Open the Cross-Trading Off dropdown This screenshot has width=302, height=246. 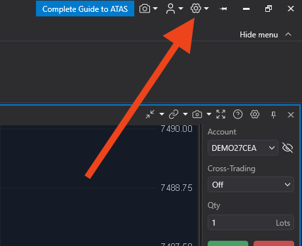251,184
